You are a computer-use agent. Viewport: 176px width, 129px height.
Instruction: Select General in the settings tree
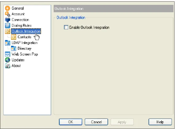18,8
